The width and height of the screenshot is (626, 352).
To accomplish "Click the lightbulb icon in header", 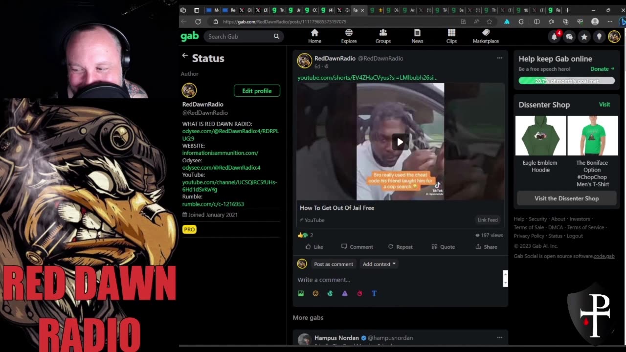I will (x=599, y=37).
